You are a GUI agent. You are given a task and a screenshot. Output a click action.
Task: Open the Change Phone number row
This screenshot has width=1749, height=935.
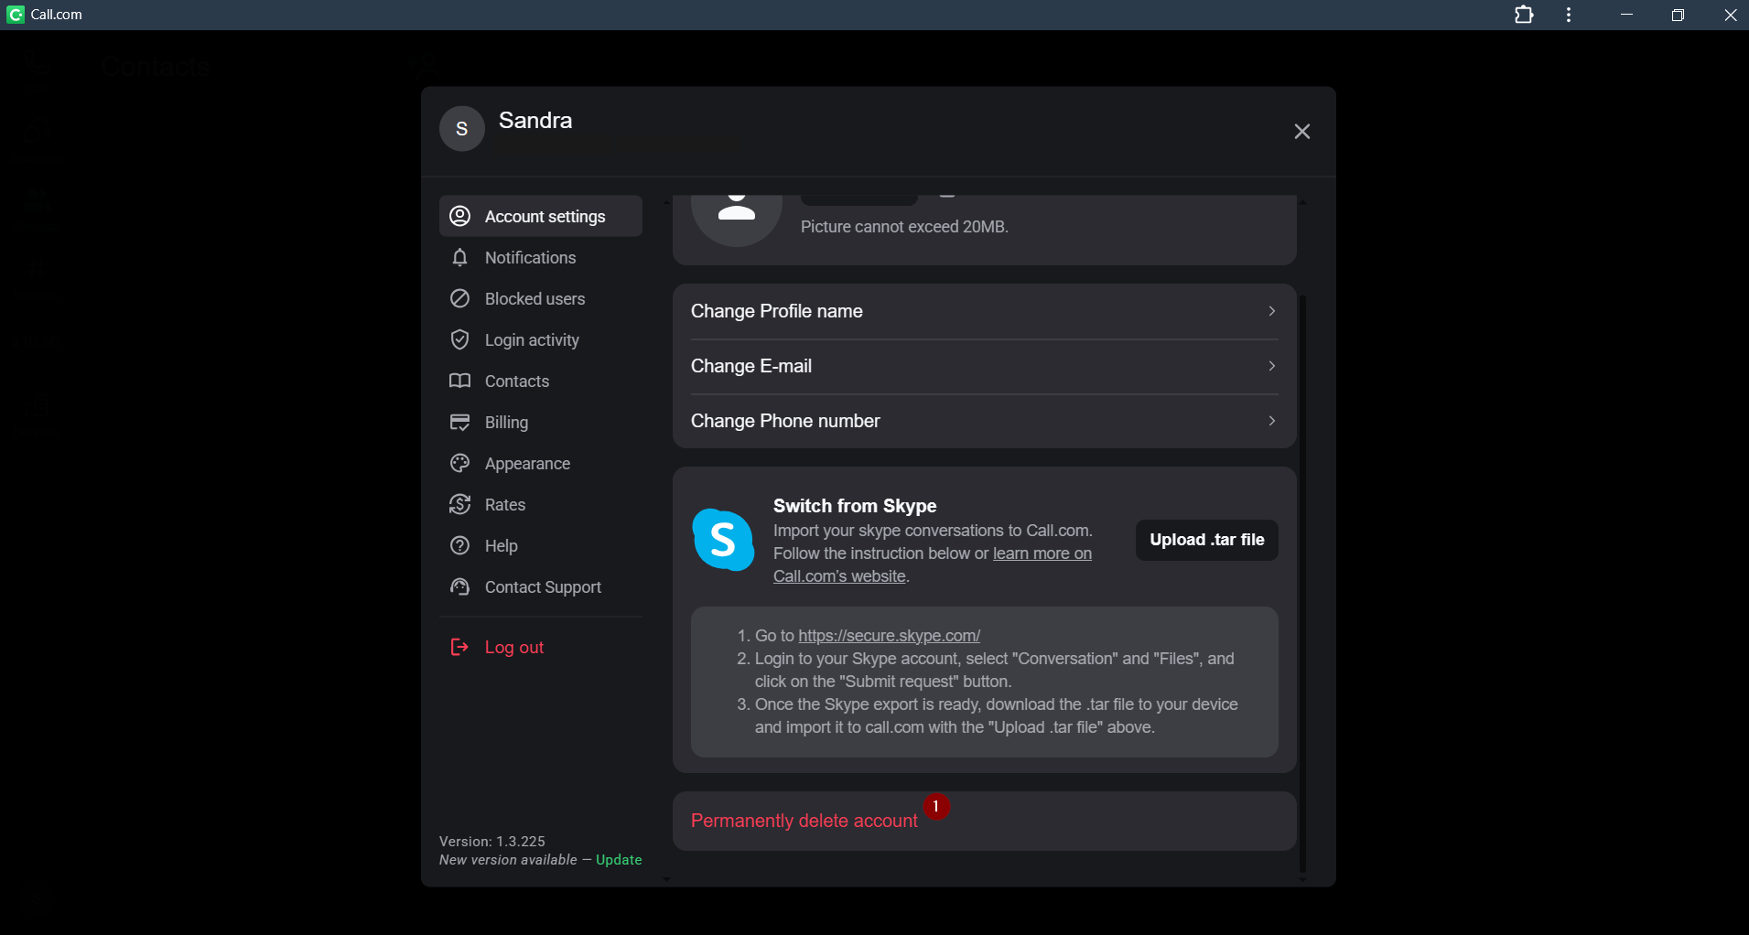pyautogui.click(x=984, y=421)
